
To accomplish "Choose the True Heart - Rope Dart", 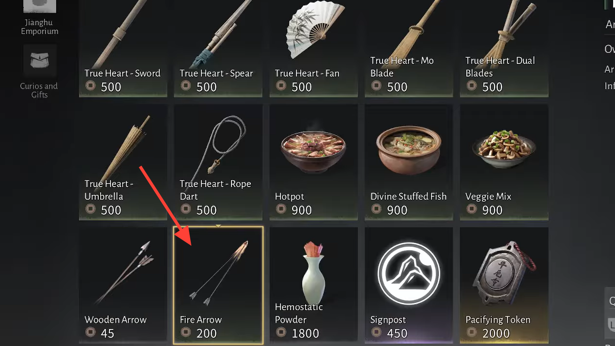I will coord(218,162).
